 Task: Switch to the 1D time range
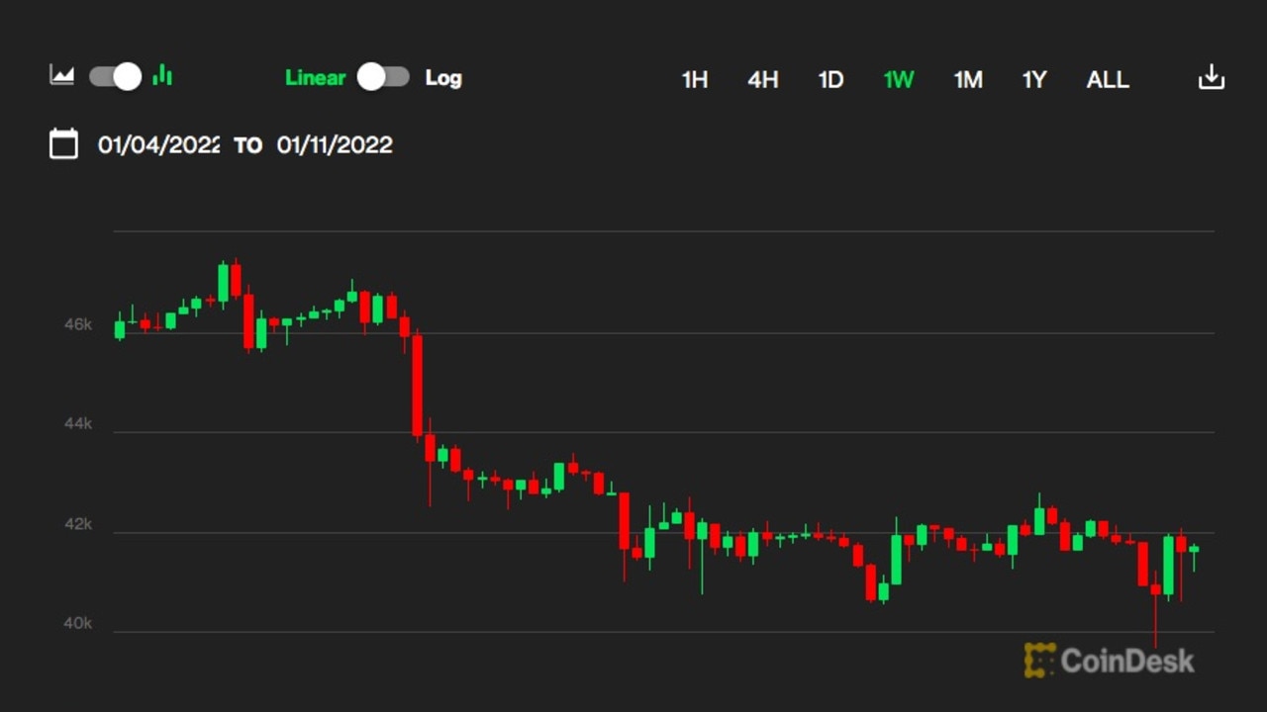[830, 80]
